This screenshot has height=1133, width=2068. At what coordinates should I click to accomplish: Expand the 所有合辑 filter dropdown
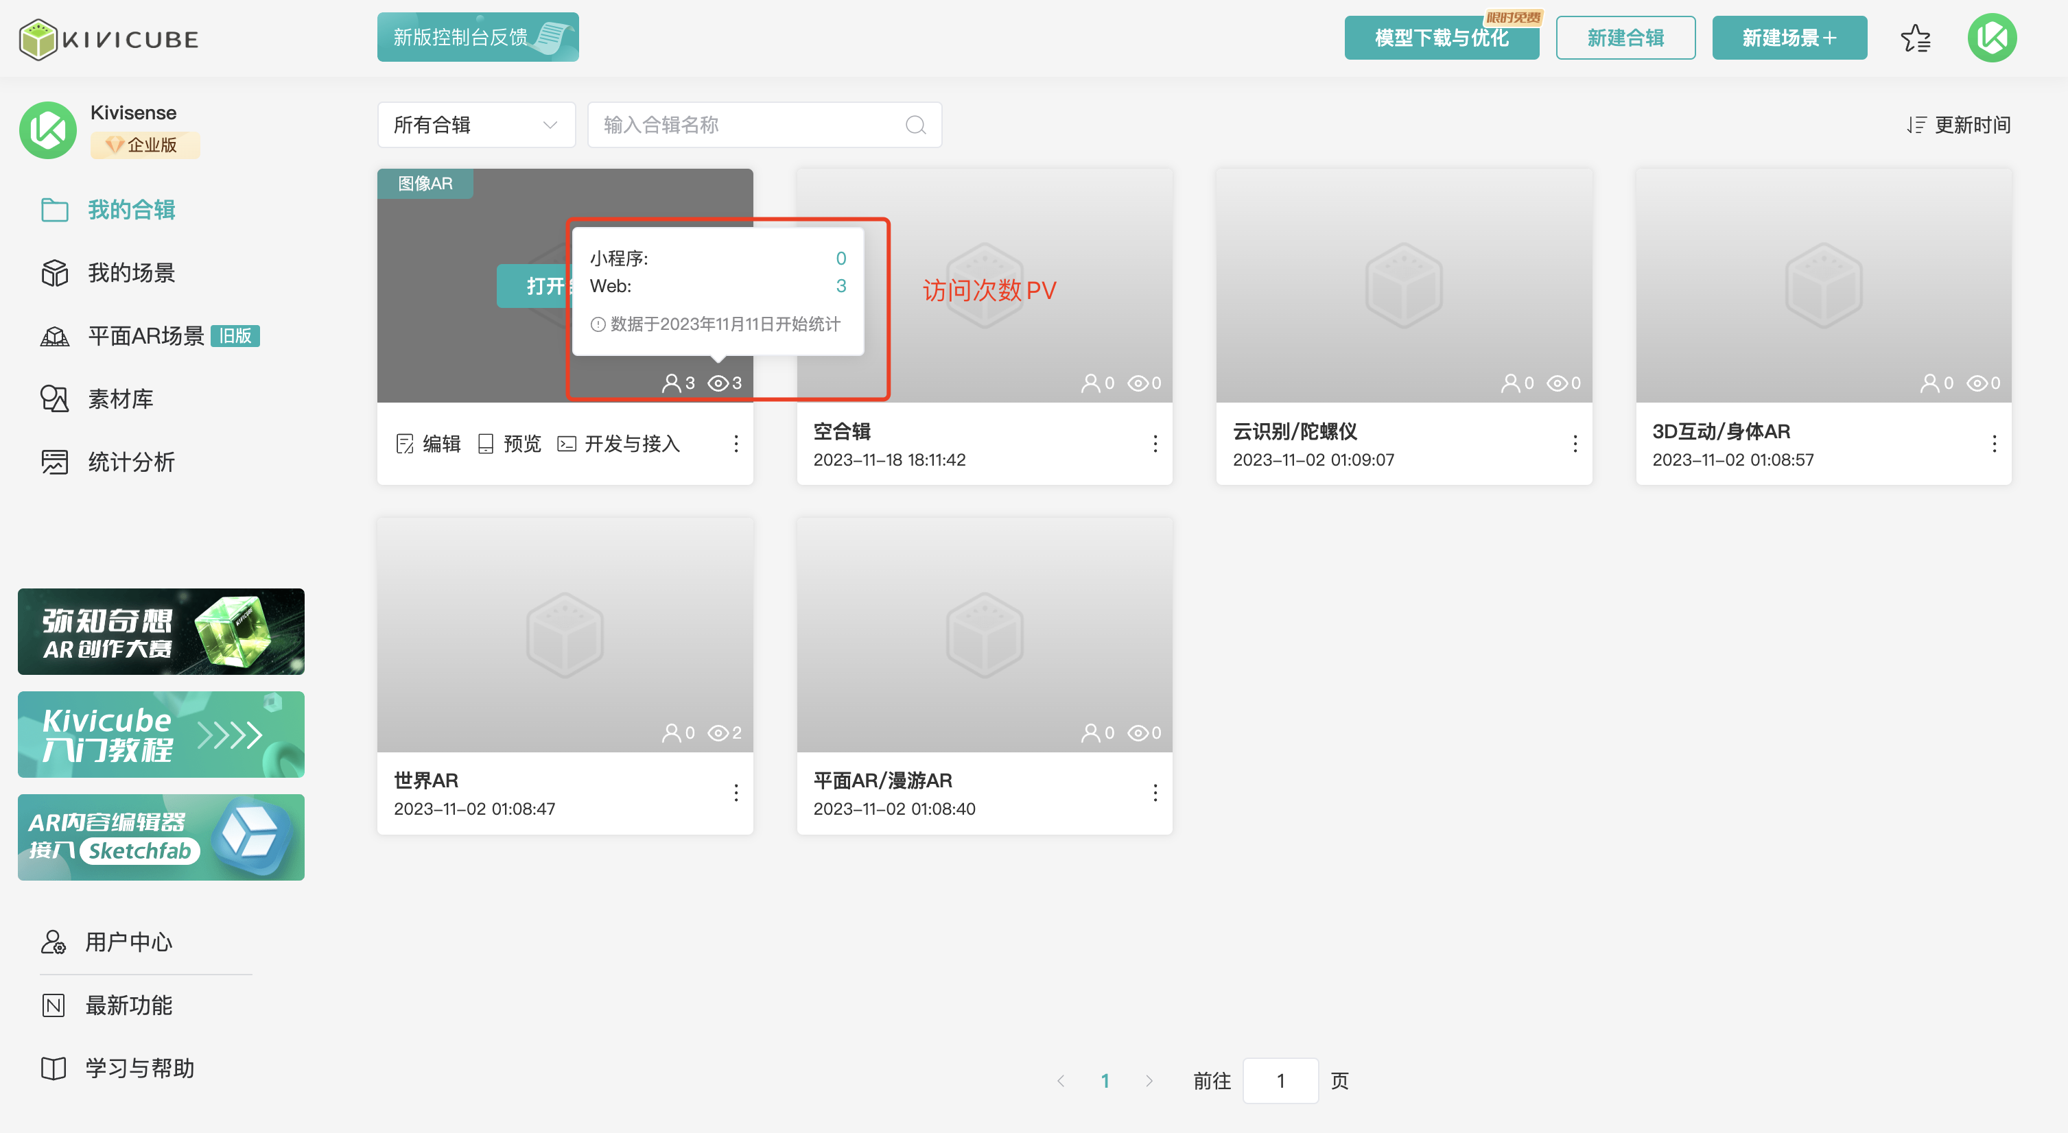(475, 126)
